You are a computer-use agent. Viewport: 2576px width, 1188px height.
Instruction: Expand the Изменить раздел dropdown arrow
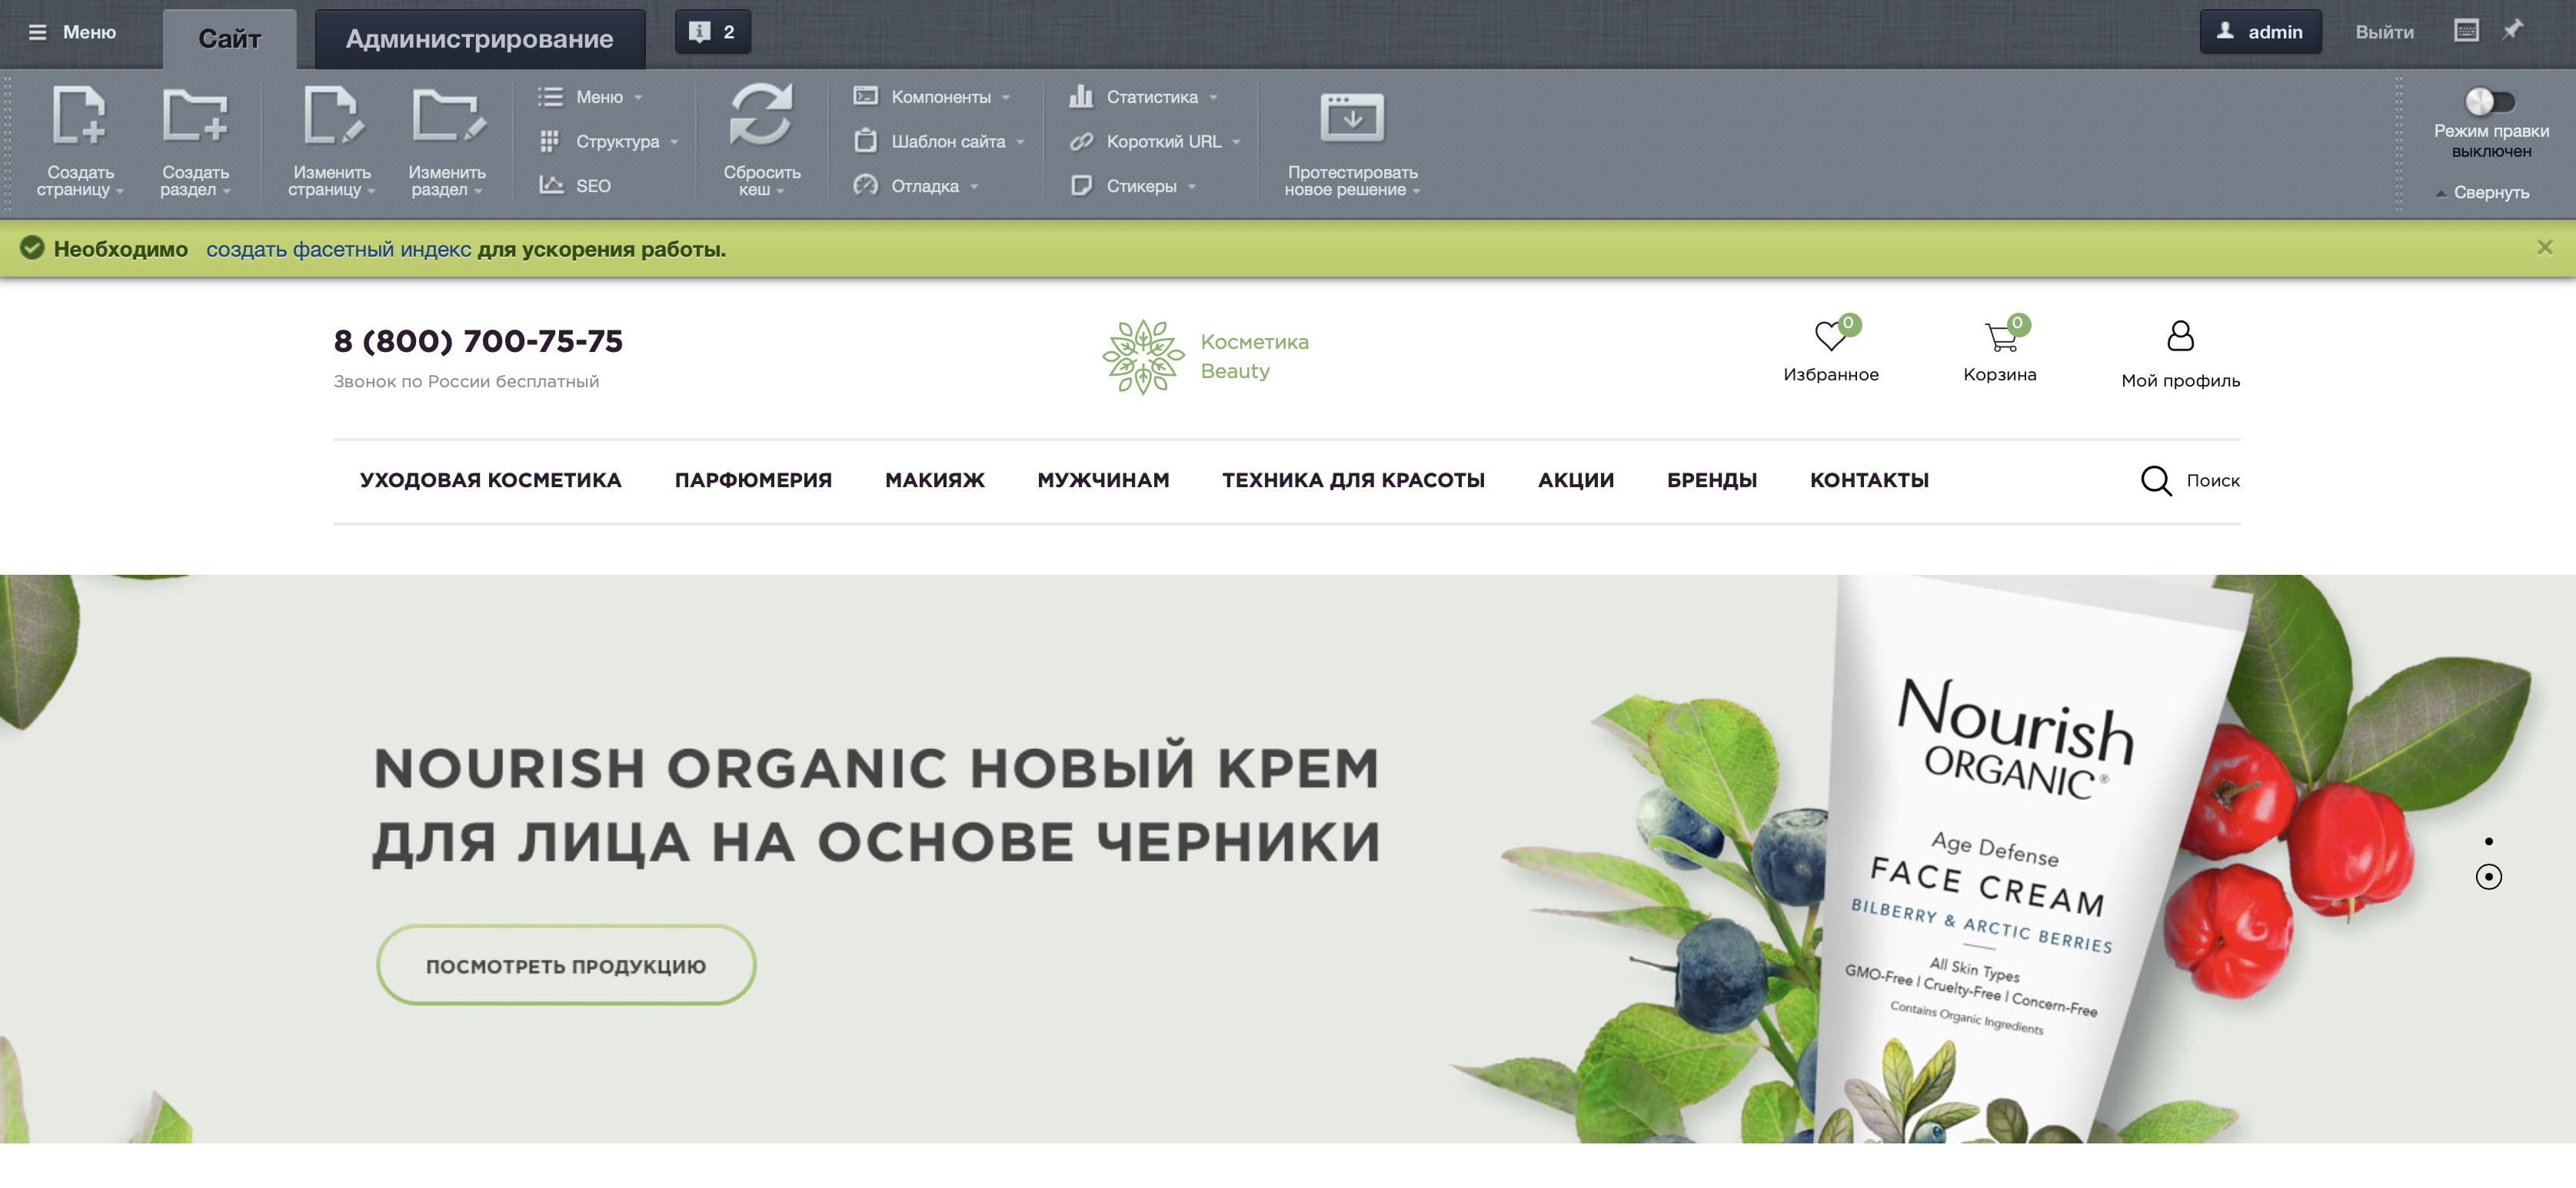click(478, 191)
